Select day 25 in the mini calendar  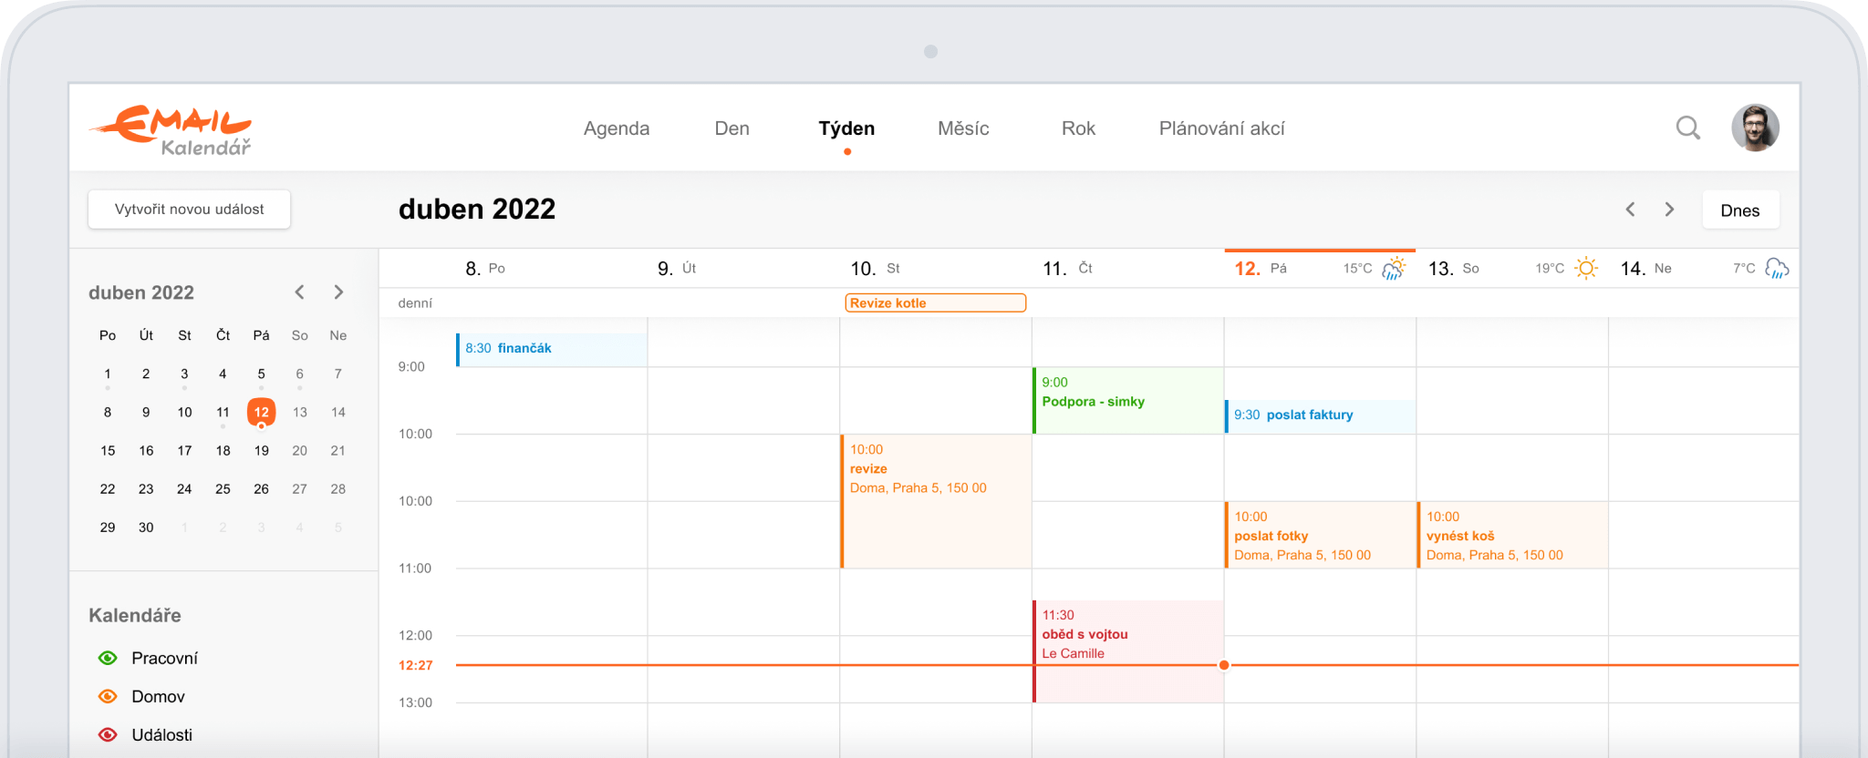tap(223, 488)
